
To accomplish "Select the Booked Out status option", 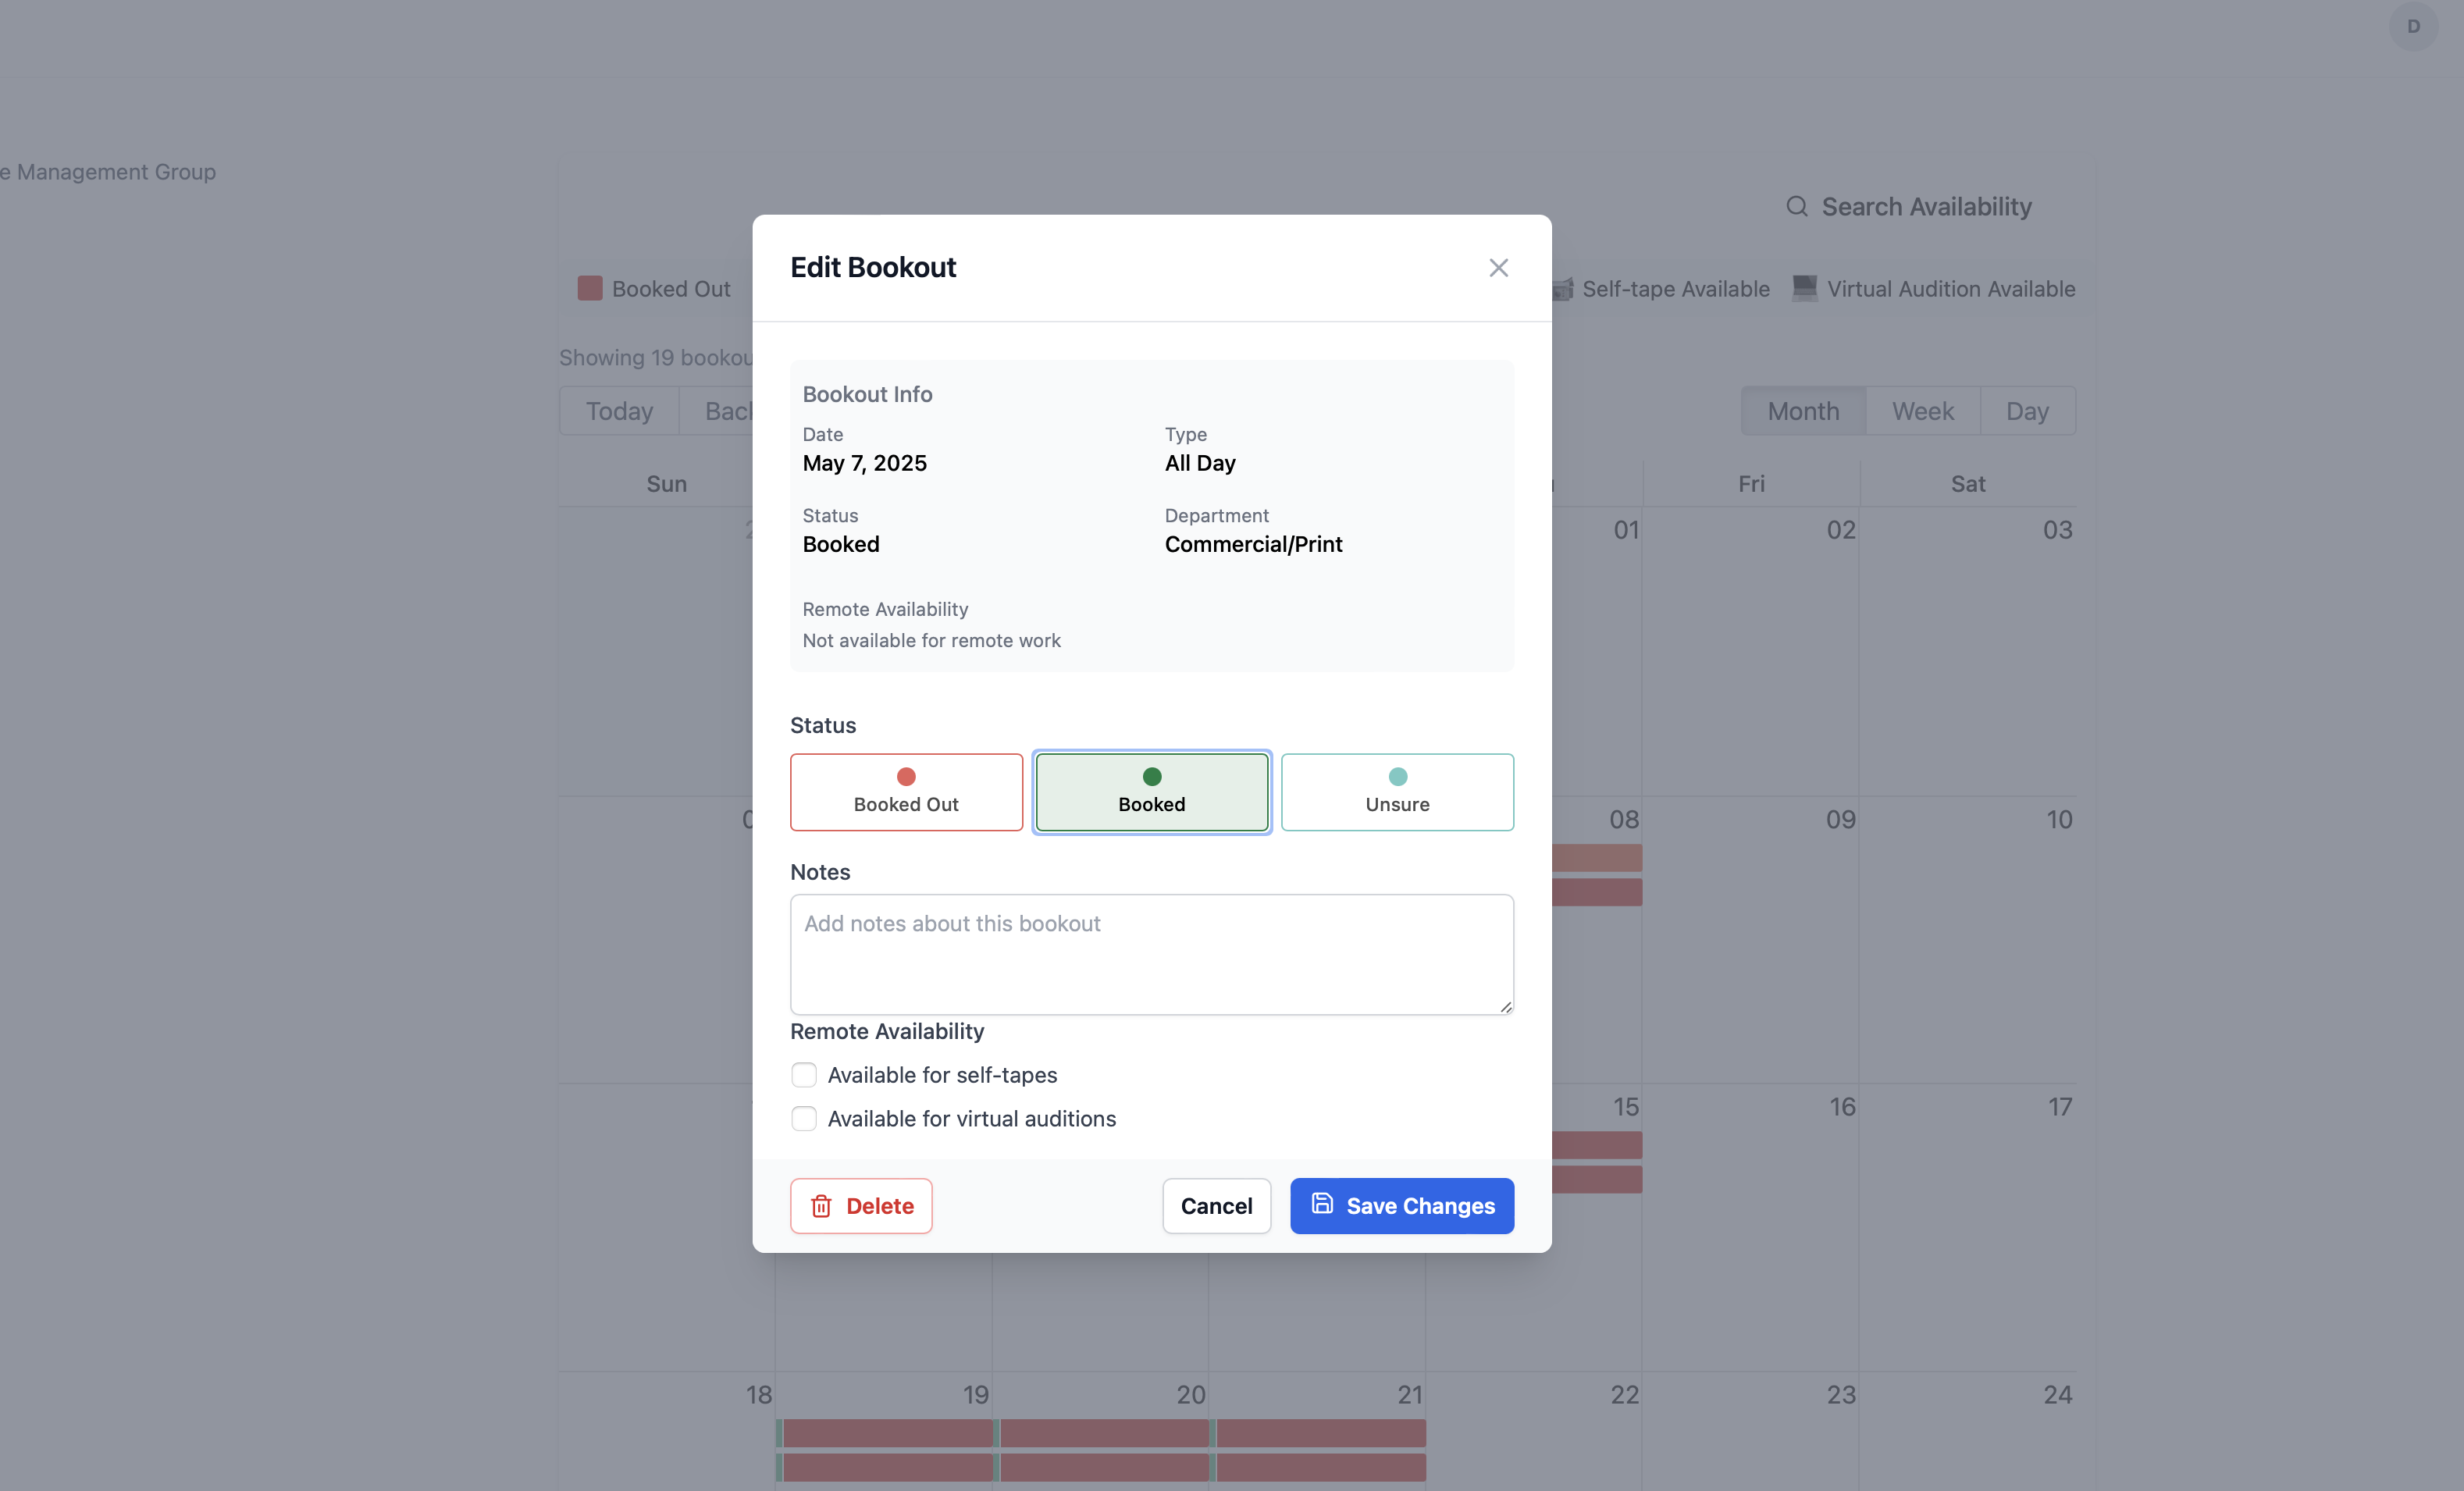I will (906, 792).
